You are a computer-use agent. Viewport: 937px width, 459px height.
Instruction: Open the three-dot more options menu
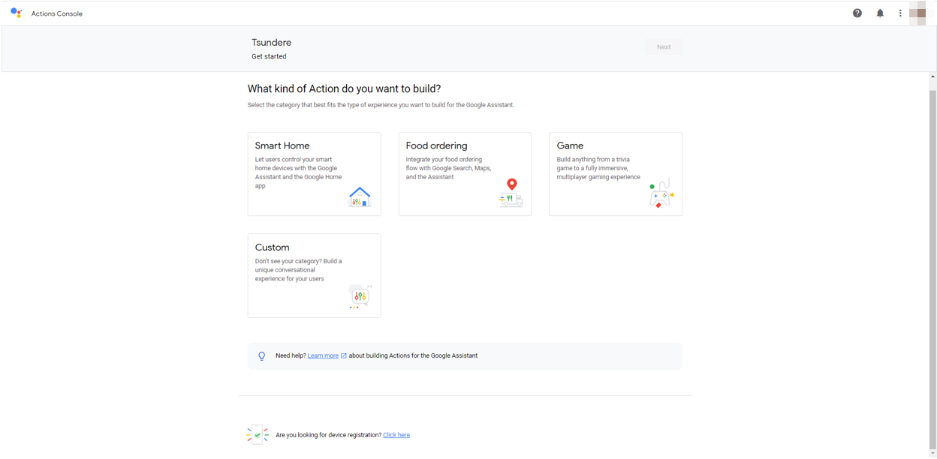point(900,13)
